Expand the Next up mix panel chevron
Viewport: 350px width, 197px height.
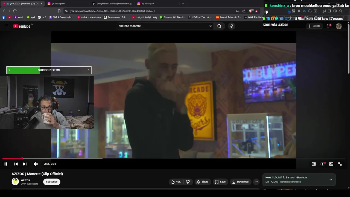coord(331,180)
